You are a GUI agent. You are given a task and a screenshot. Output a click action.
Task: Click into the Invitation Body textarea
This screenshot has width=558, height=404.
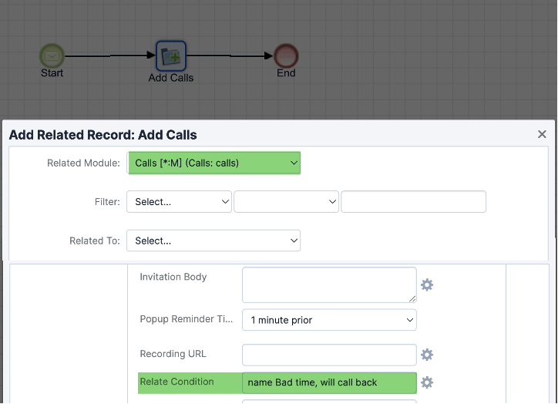[x=328, y=284]
